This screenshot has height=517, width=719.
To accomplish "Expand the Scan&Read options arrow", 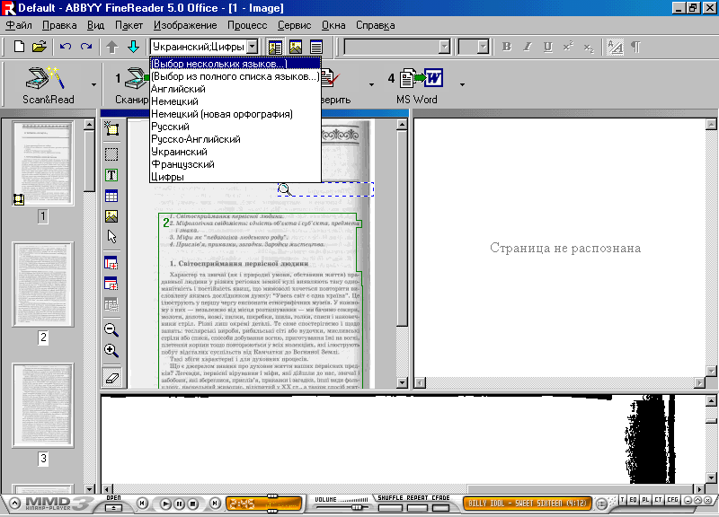I will pos(93,84).
